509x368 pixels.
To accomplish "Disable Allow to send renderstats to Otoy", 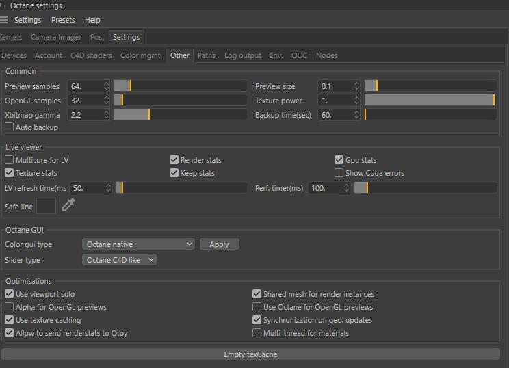I will [x=9, y=333].
